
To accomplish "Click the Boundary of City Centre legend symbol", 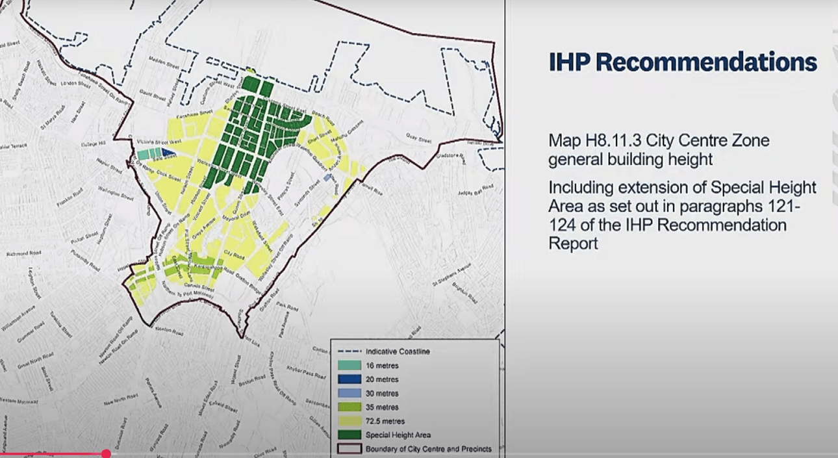I will coord(349,448).
